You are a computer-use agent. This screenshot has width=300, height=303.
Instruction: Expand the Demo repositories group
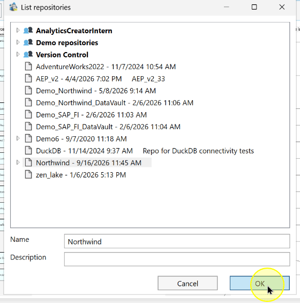point(18,42)
